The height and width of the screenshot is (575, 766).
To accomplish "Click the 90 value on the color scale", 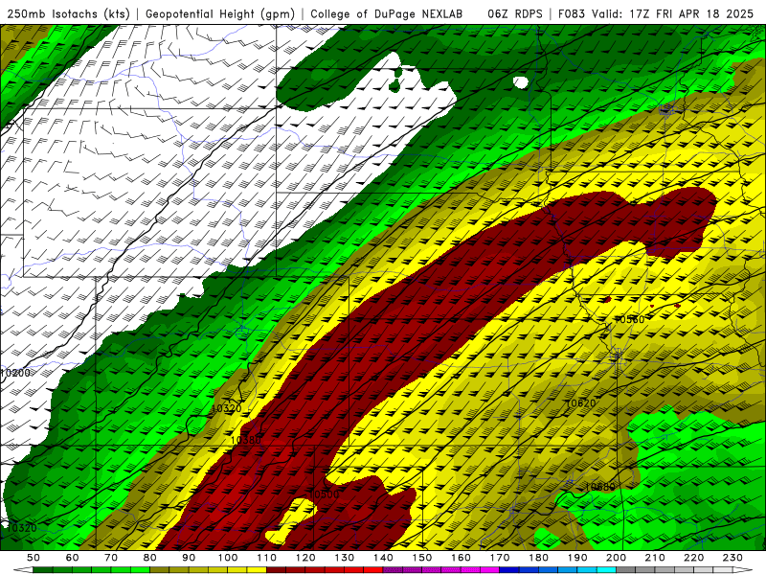I will (189, 558).
